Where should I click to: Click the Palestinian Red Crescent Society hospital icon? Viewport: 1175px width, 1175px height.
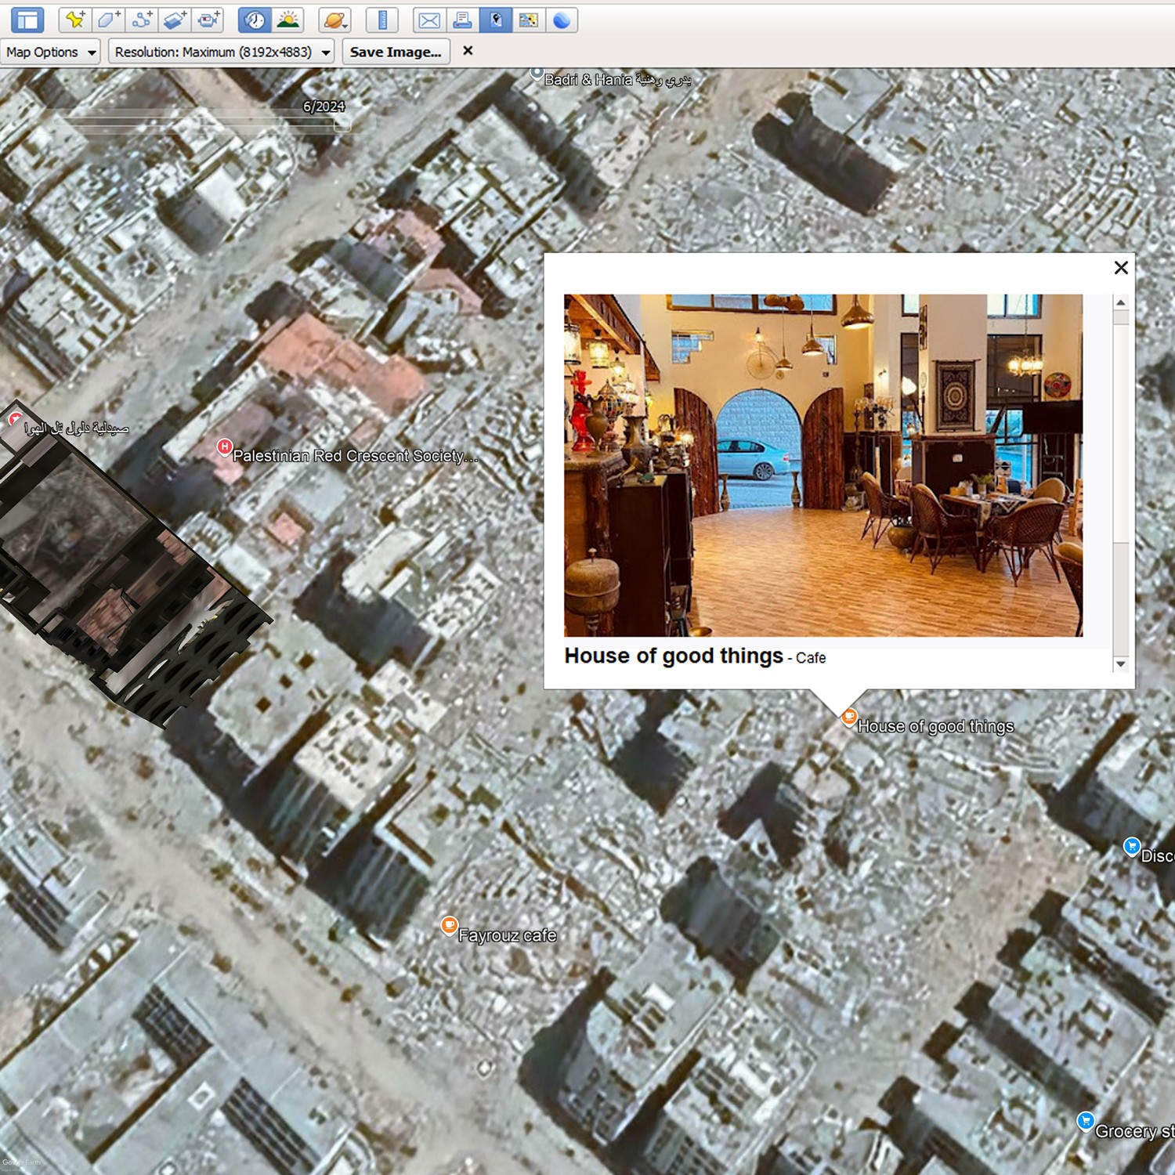coord(224,447)
